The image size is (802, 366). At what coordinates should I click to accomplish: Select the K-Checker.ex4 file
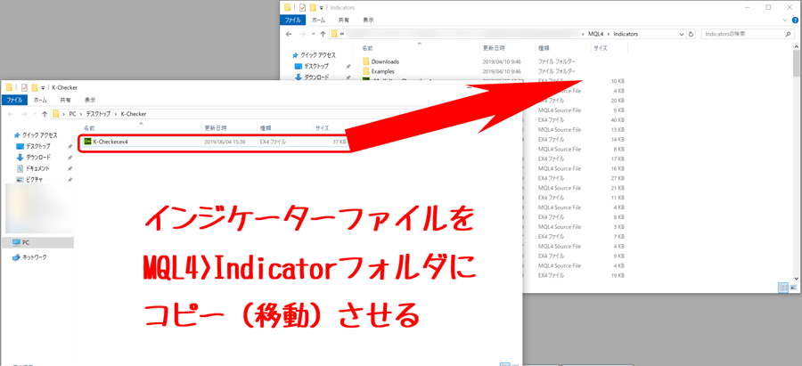[x=215, y=142]
